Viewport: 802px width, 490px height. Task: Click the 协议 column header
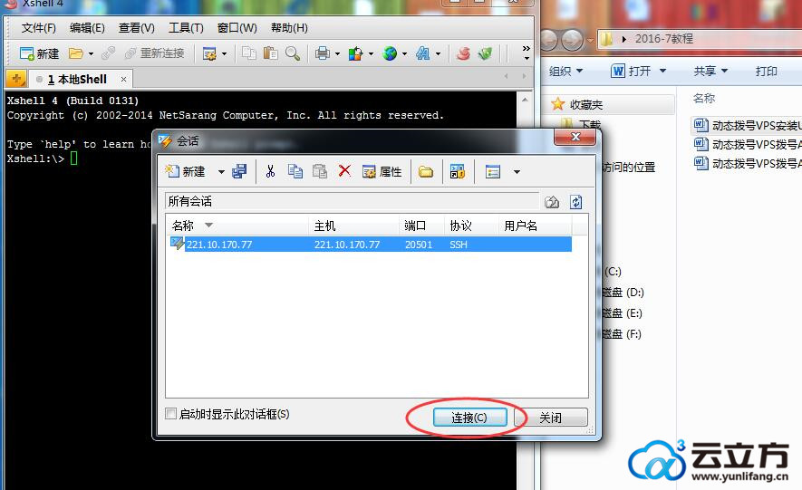[472, 226]
